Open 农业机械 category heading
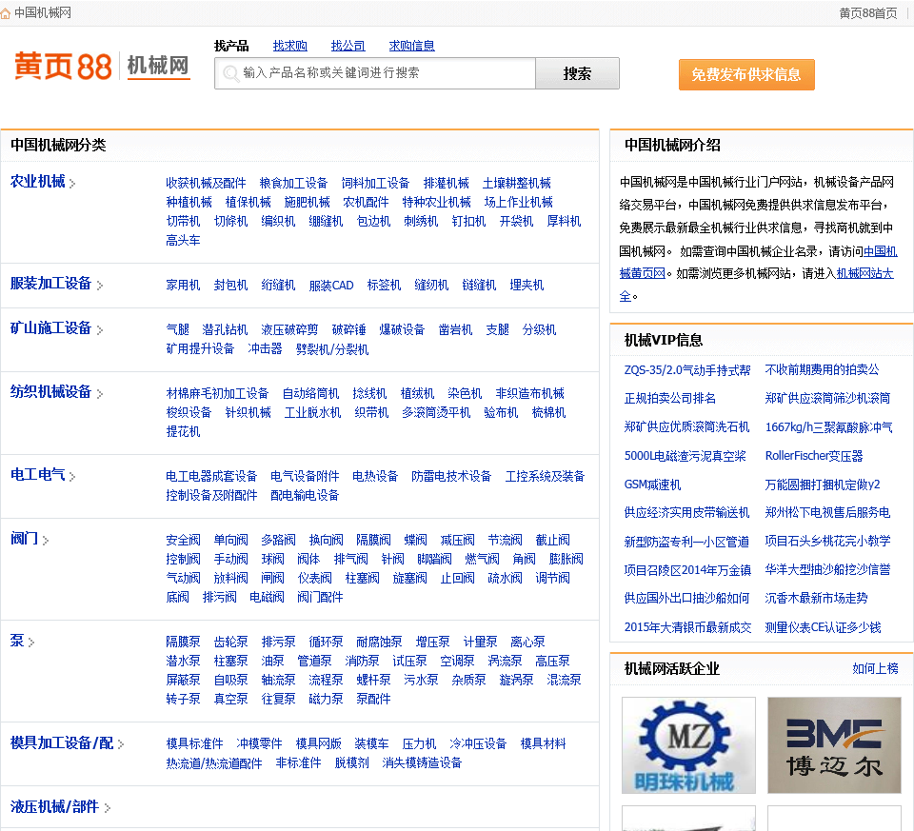This screenshot has height=831, width=914. coord(38,182)
